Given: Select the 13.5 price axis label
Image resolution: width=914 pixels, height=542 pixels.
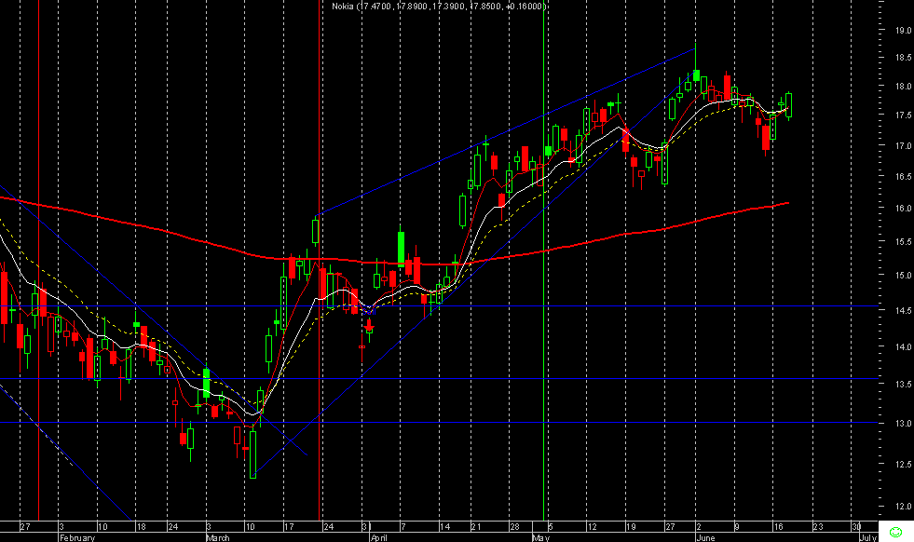Looking at the screenshot, I should 904,384.
